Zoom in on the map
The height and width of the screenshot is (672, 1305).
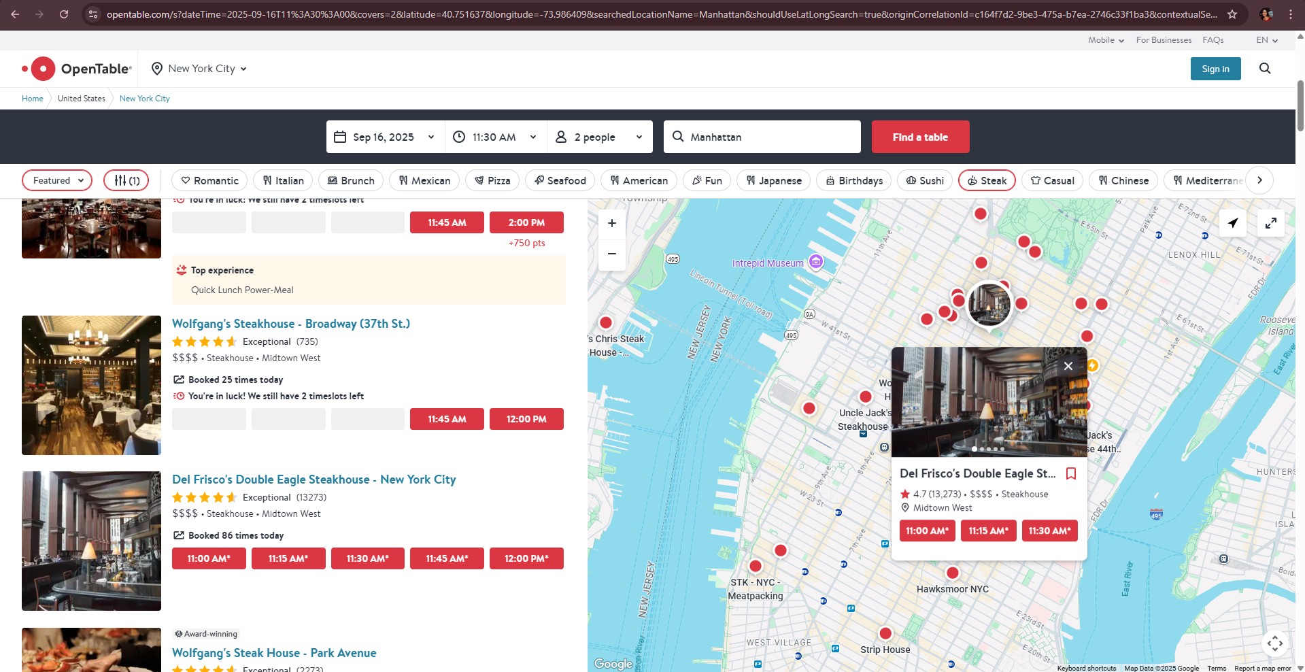coord(612,223)
